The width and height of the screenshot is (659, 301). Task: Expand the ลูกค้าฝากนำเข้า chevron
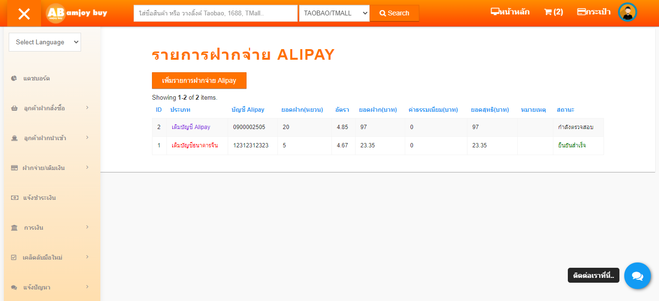87,137
